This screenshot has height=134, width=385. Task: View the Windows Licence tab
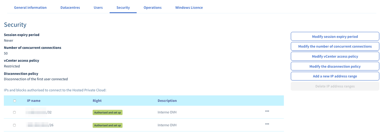pos(189,8)
